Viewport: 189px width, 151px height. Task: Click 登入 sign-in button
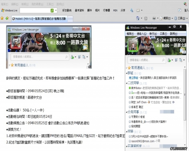point(186,10)
